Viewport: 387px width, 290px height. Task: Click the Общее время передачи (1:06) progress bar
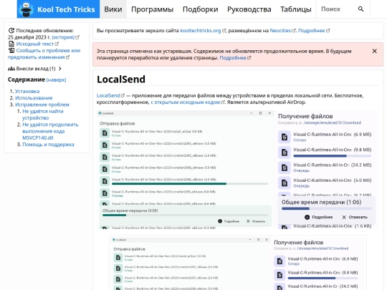click(327, 208)
